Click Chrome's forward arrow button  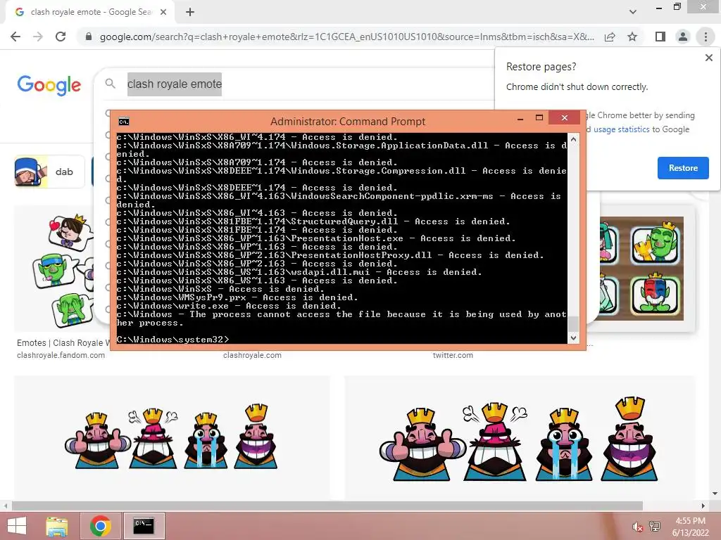coord(38,37)
